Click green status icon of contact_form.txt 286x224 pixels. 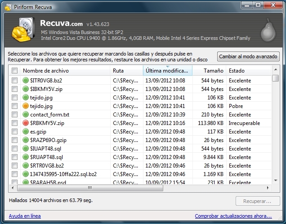26,114
